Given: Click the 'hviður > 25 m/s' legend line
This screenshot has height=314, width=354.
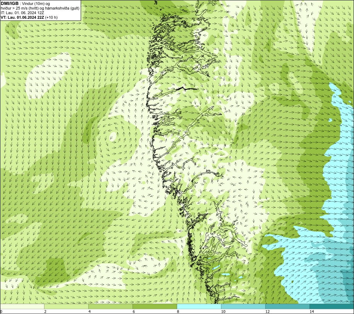Looking at the screenshot, I should pyautogui.click(x=40, y=8).
